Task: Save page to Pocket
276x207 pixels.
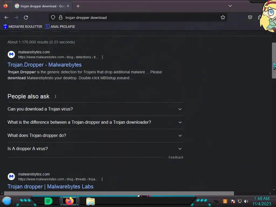Action: 250,17
